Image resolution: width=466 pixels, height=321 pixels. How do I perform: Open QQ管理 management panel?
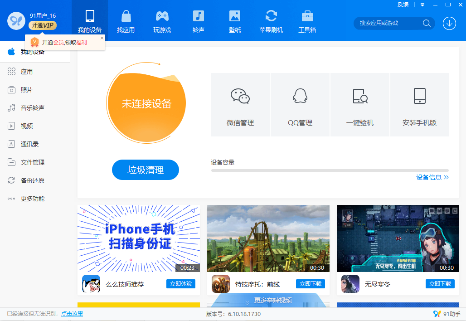pos(300,104)
